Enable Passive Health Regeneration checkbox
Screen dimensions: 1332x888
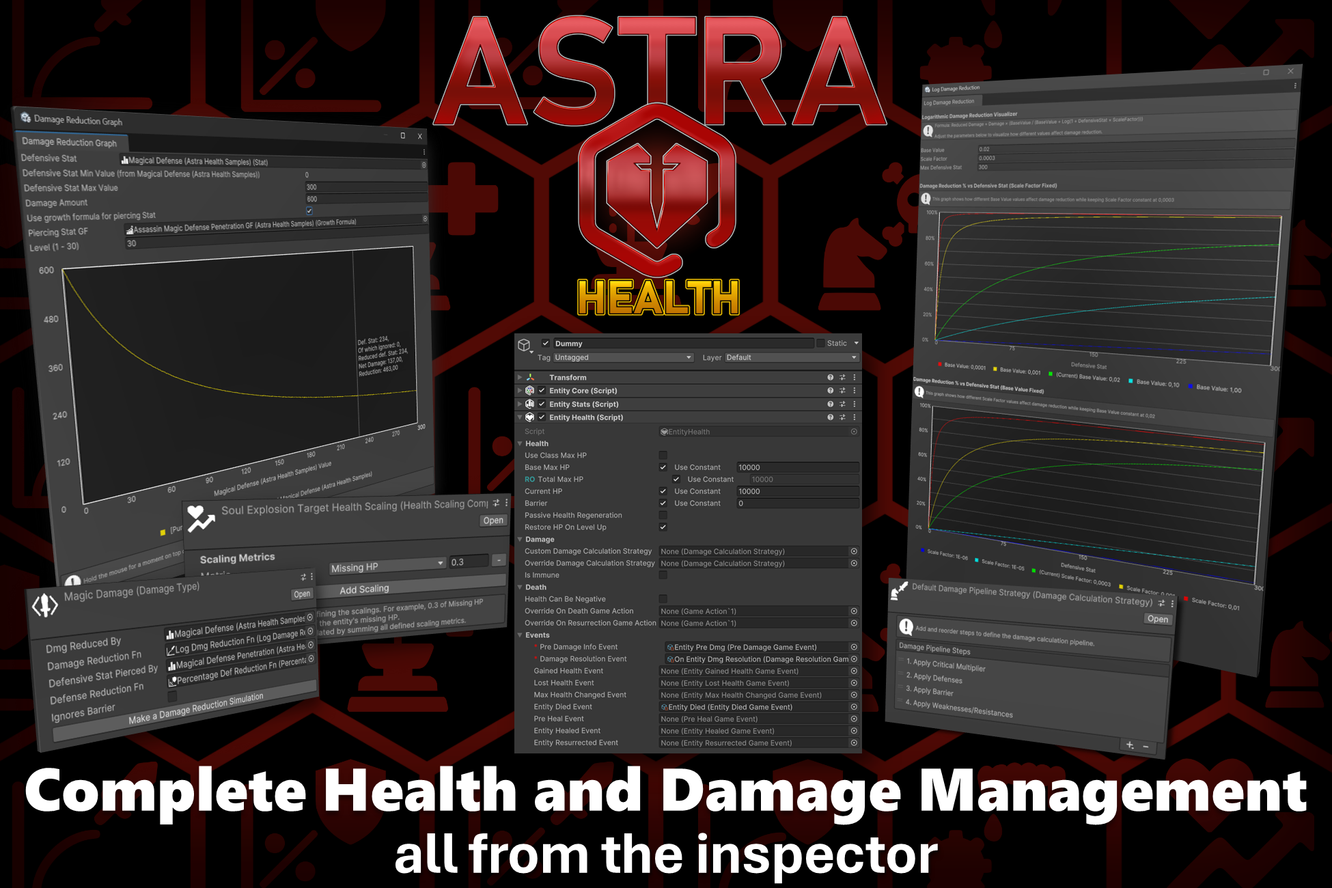click(663, 515)
